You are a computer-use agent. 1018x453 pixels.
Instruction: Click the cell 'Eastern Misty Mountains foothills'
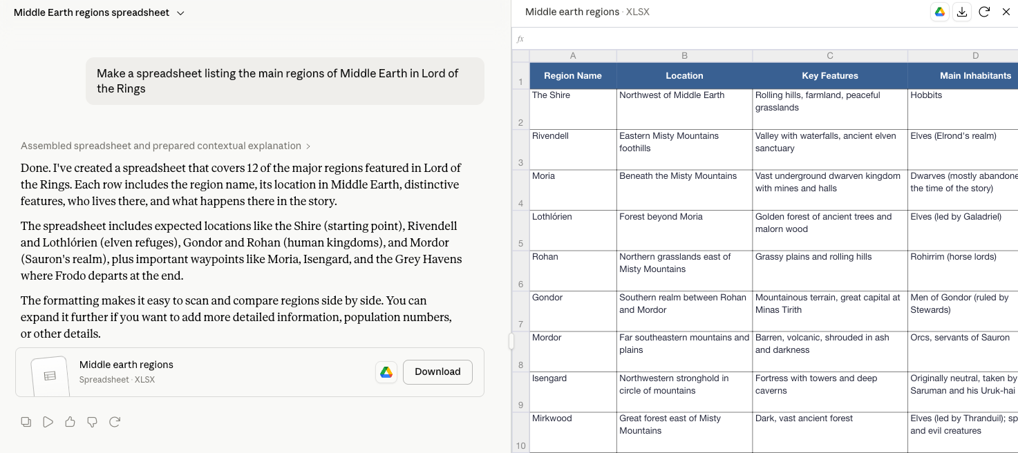tap(684, 150)
